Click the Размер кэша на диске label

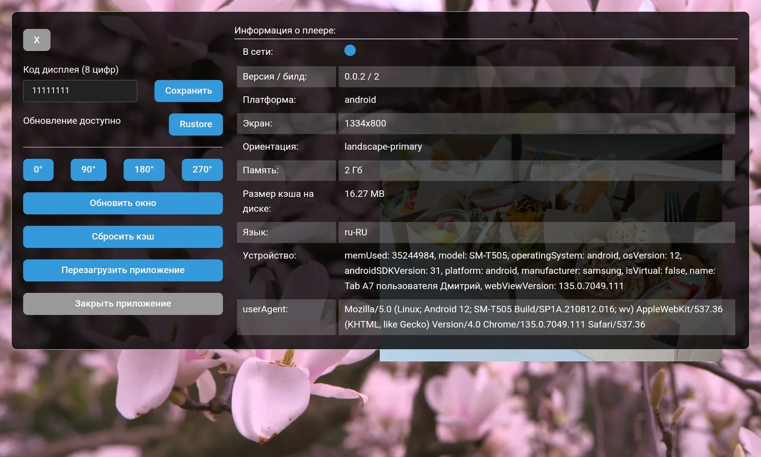coord(278,201)
